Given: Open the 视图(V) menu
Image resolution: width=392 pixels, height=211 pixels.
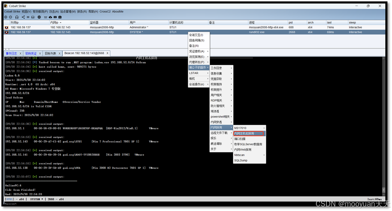Looking at the screenshot, I should (27, 12).
